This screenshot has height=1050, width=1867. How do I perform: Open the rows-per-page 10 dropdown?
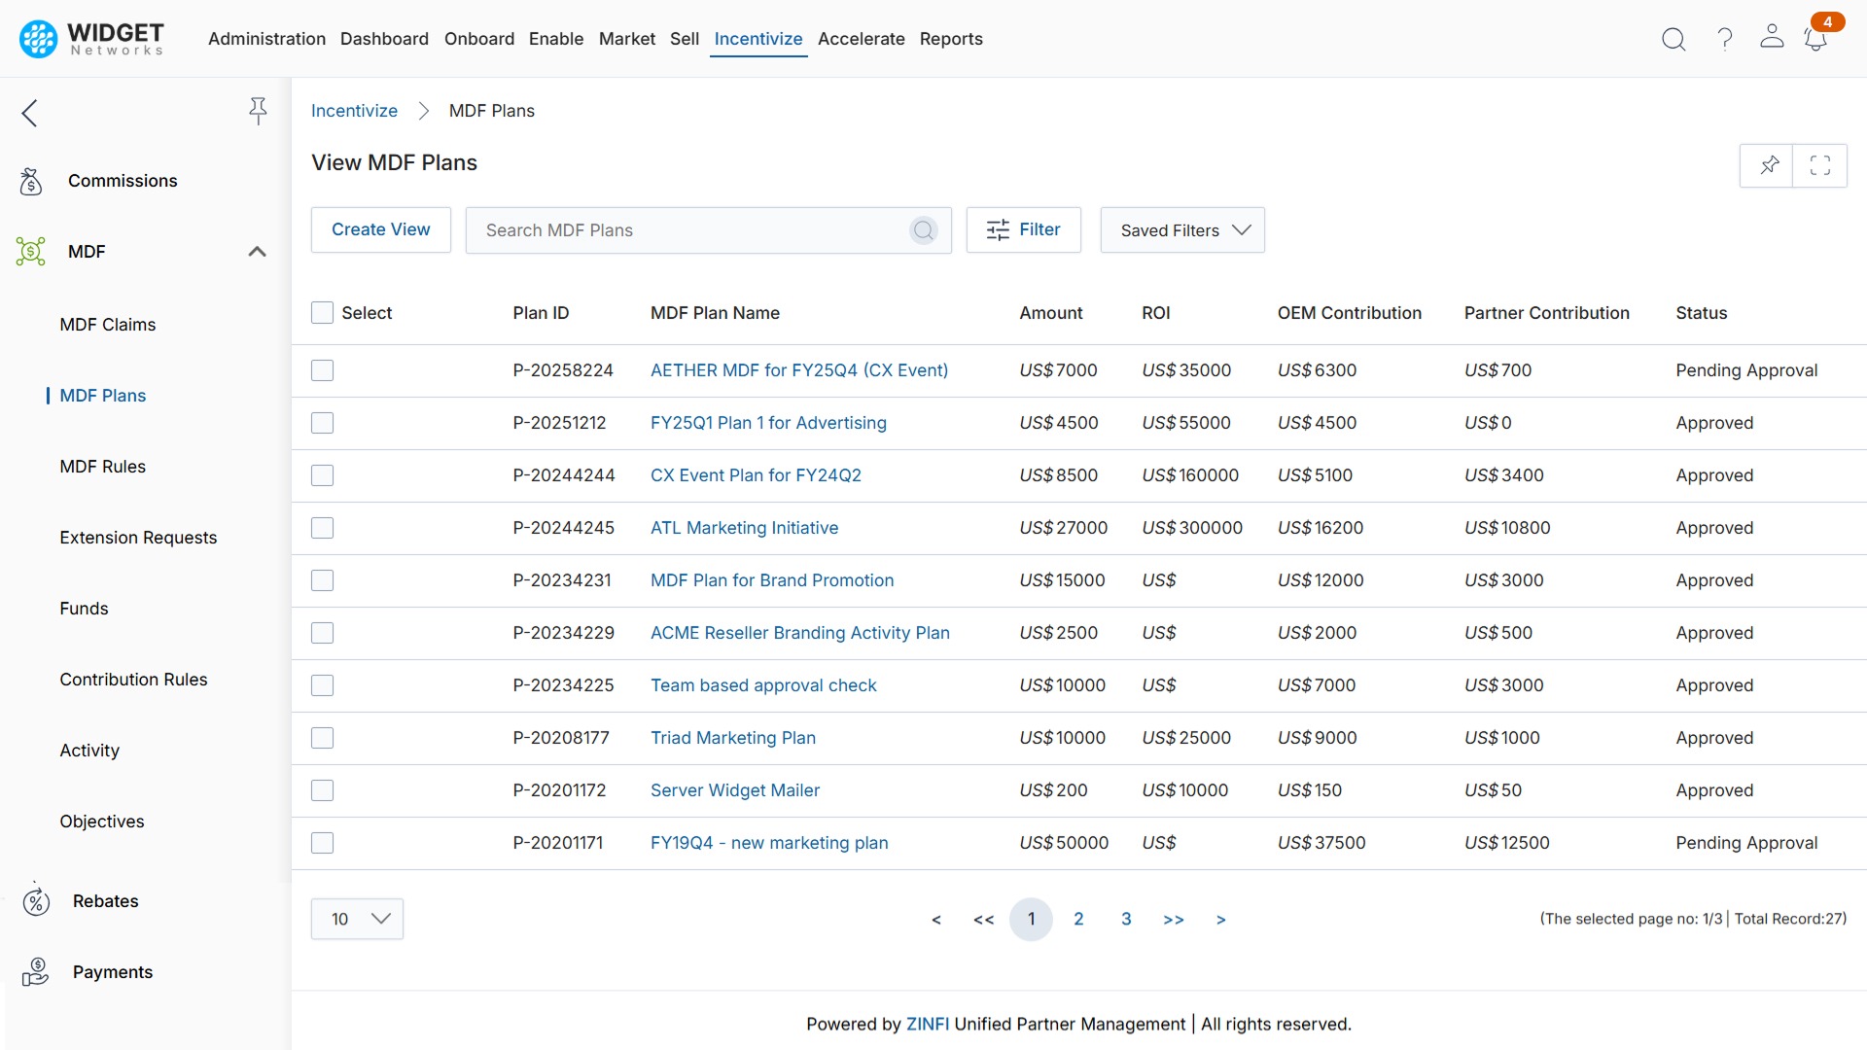click(x=357, y=919)
